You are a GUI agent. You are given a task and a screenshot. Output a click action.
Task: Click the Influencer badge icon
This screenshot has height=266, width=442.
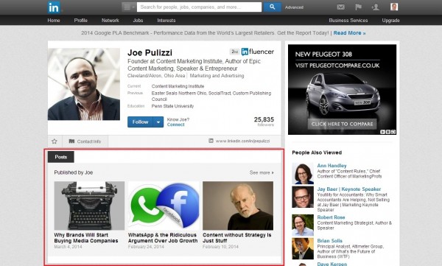click(257, 52)
